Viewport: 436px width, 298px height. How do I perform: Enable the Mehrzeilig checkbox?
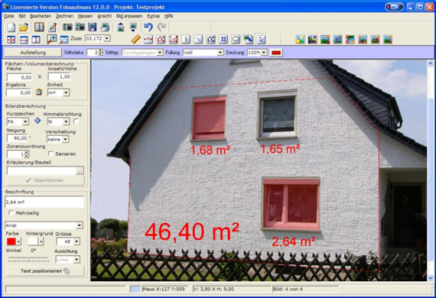[11, 213]
